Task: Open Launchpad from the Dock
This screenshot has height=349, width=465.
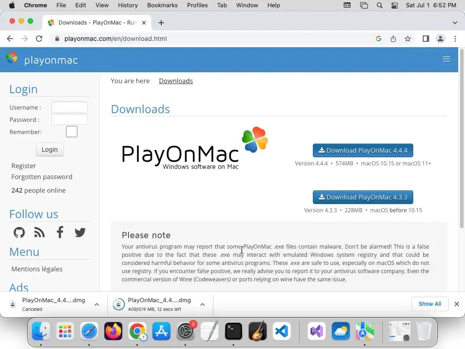Action: 65,331
